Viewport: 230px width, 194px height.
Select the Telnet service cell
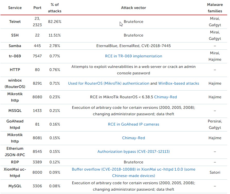pyautogui.click(x=15, y=22)
